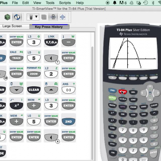This screenshot has width=161, height=161.
Task: Click the 2ND key in key press history
Action: click(69, 121)
